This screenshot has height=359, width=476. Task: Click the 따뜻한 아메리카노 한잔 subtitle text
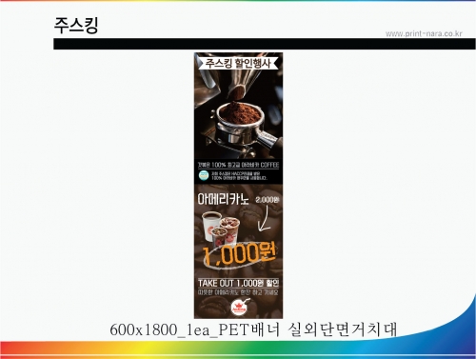[x=238, y=292]
